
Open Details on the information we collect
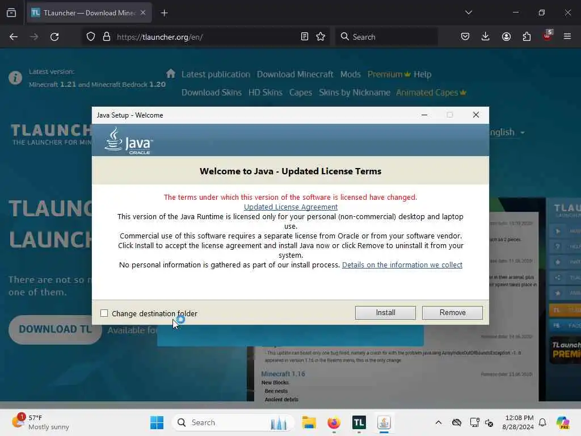(402, 265)
